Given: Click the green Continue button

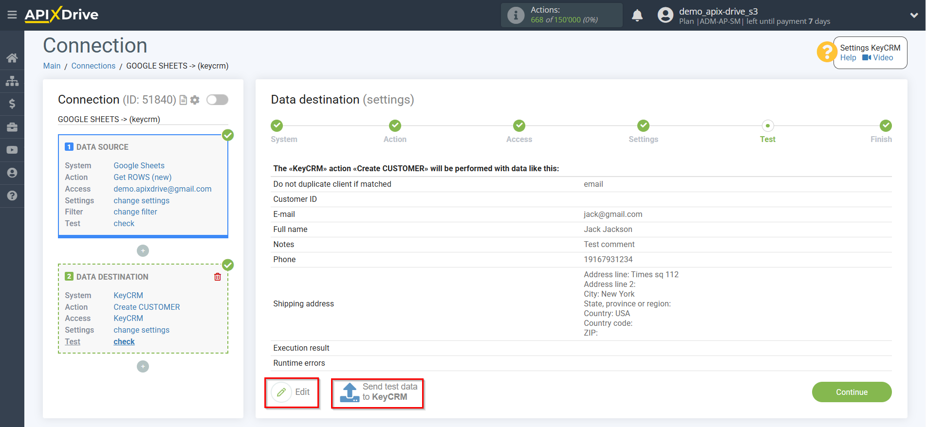Looking at the screenshot, I should [852, 392].
